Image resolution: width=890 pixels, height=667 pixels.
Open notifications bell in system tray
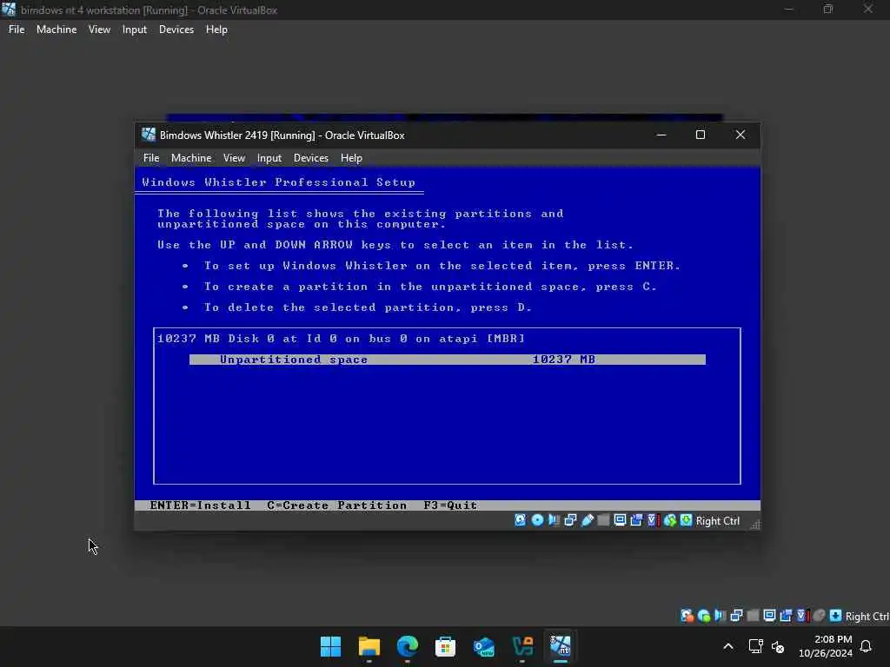click(x=866, y=646)
